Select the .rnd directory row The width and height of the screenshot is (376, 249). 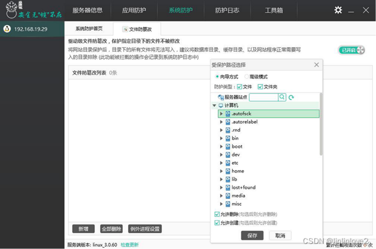269,130
